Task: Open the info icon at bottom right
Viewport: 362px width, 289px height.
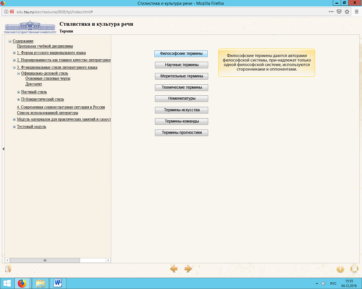Action: point(340,269)
